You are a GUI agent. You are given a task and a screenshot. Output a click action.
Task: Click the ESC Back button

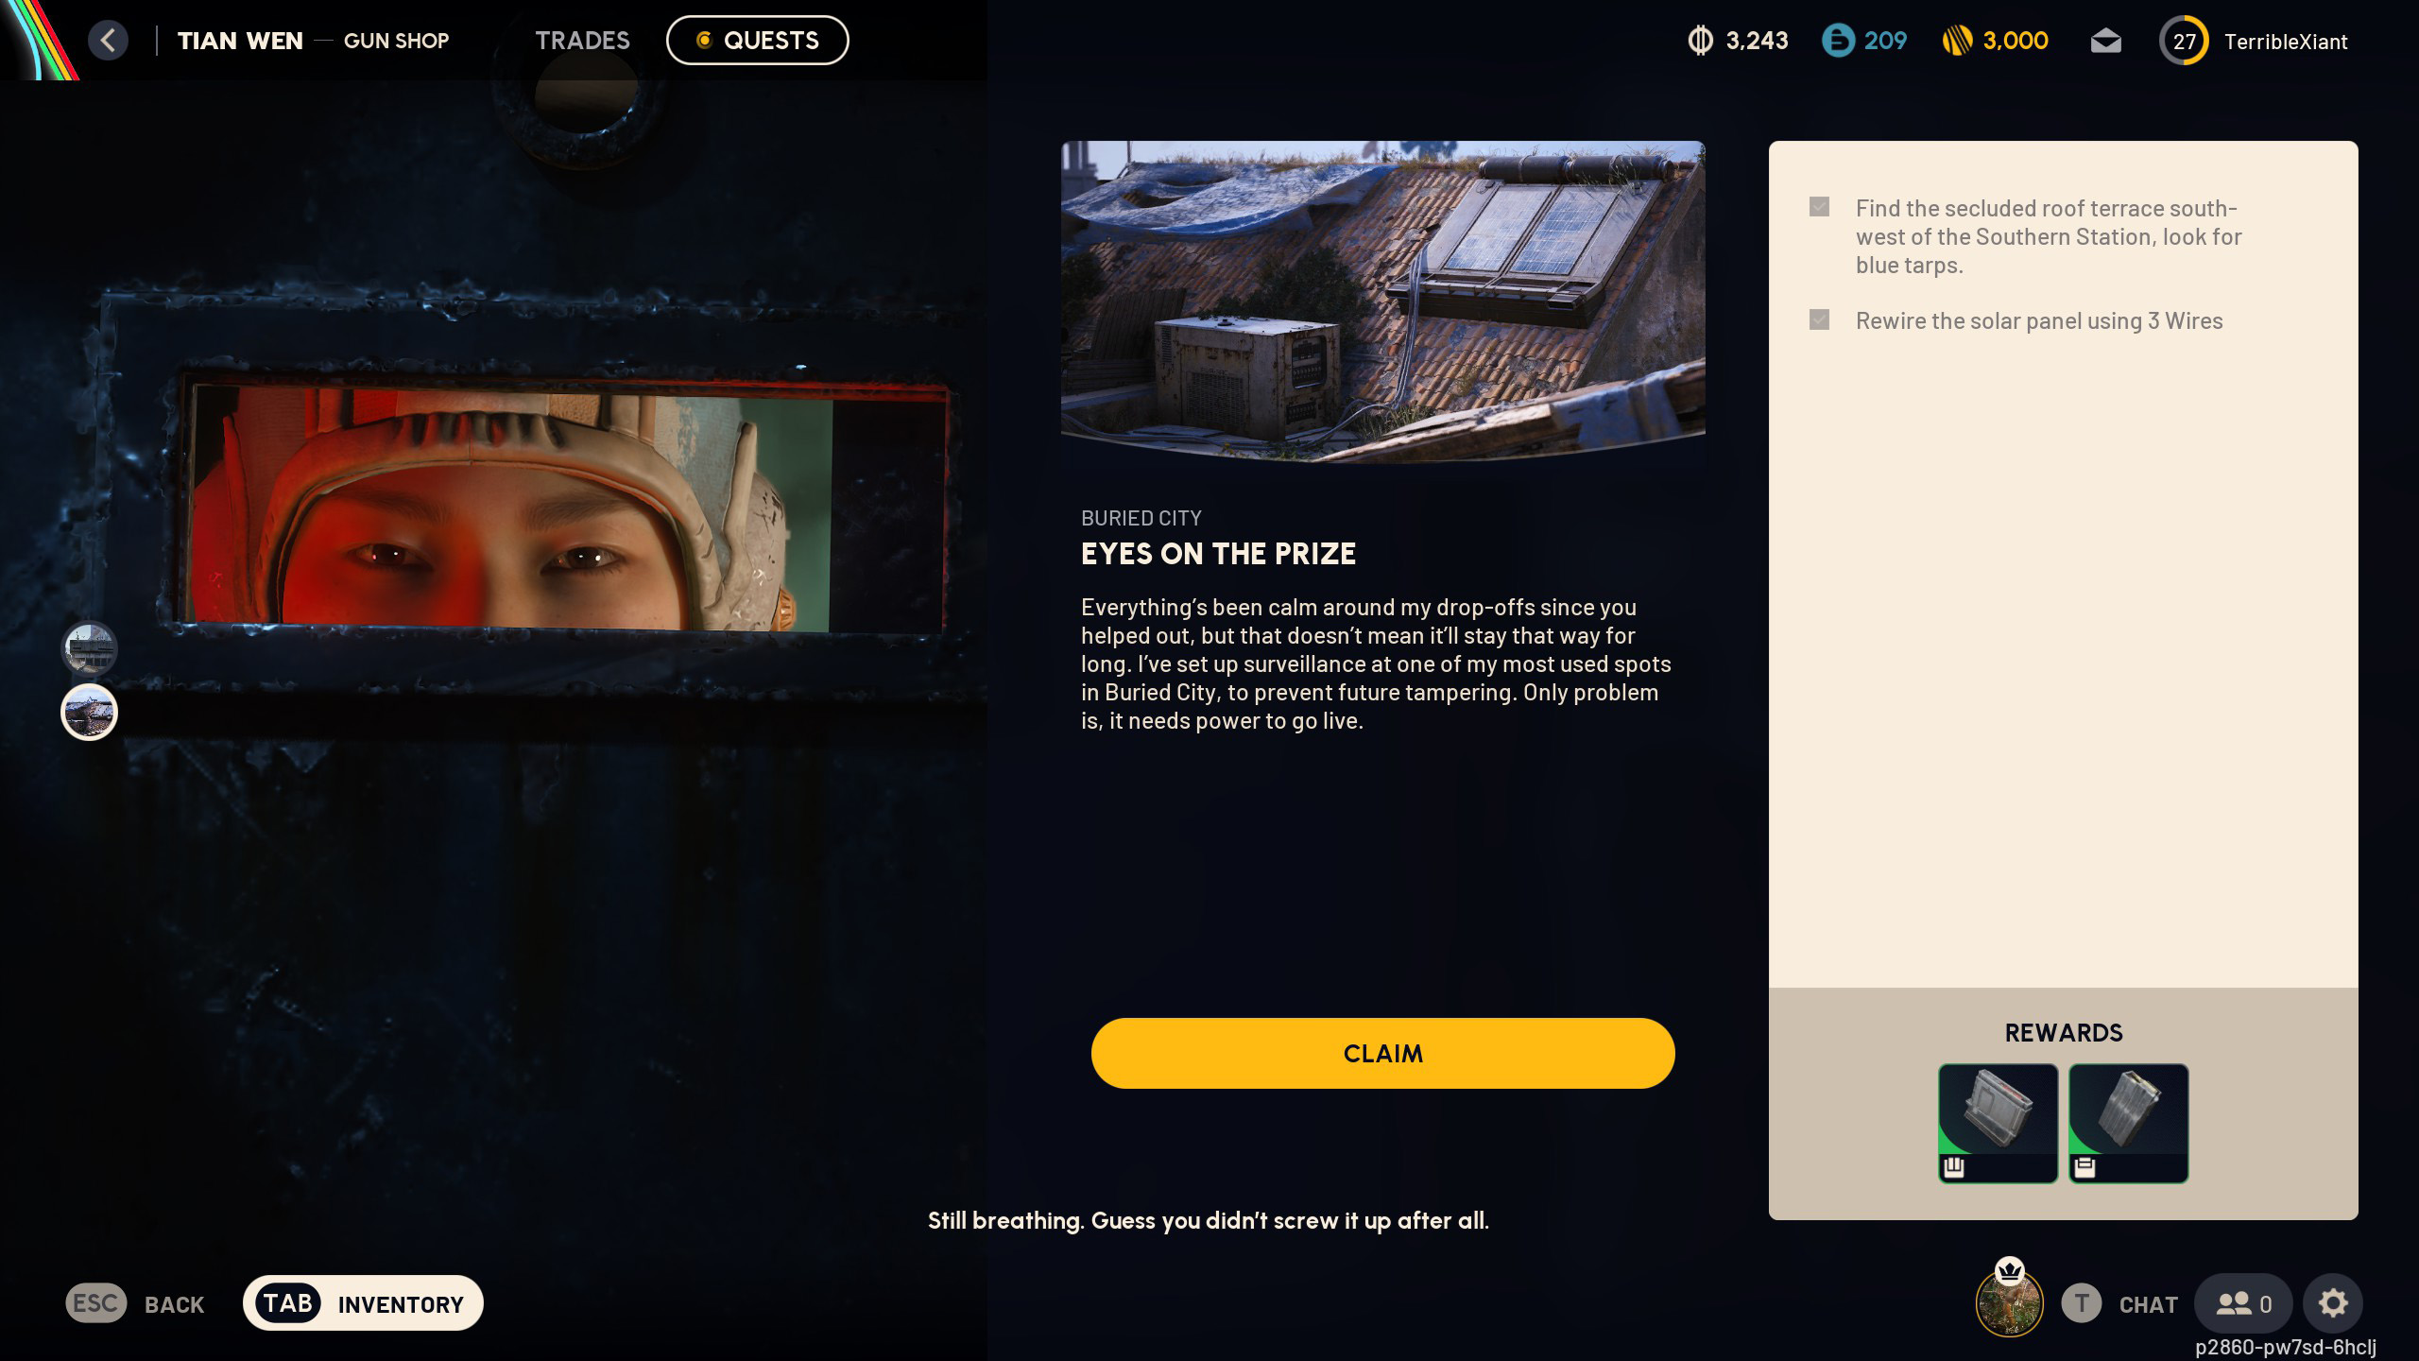(x=135, y=1303)
